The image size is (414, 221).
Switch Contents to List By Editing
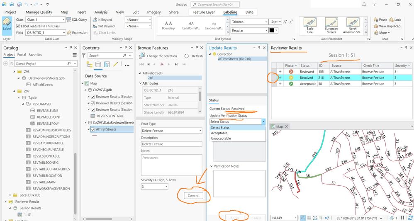(x=115, y=64)
